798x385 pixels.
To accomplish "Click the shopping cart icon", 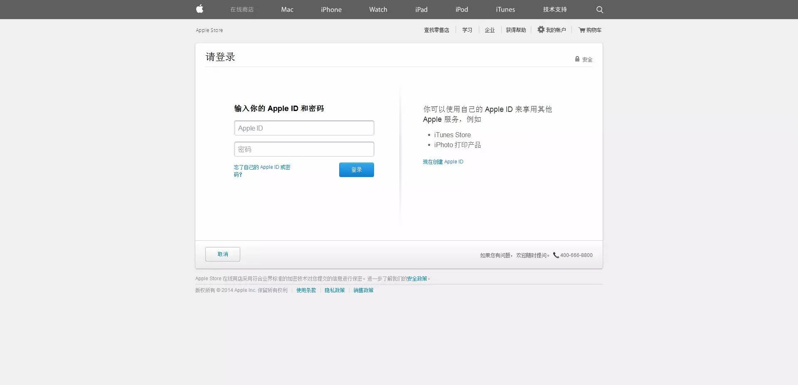I will tap(582, 30).
